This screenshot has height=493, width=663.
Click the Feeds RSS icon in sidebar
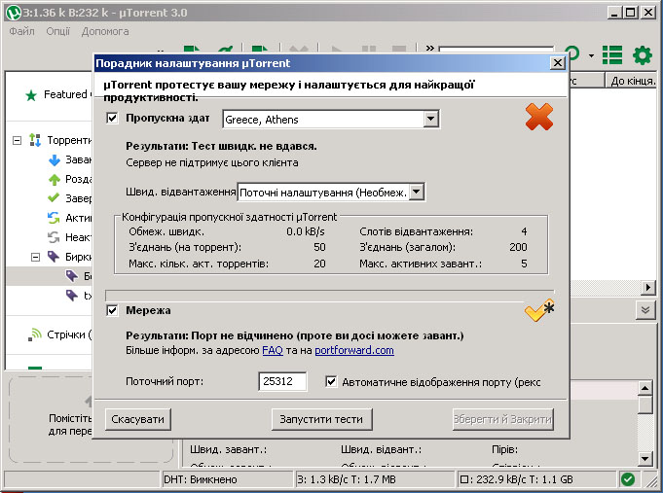click(x=35, y=335)
